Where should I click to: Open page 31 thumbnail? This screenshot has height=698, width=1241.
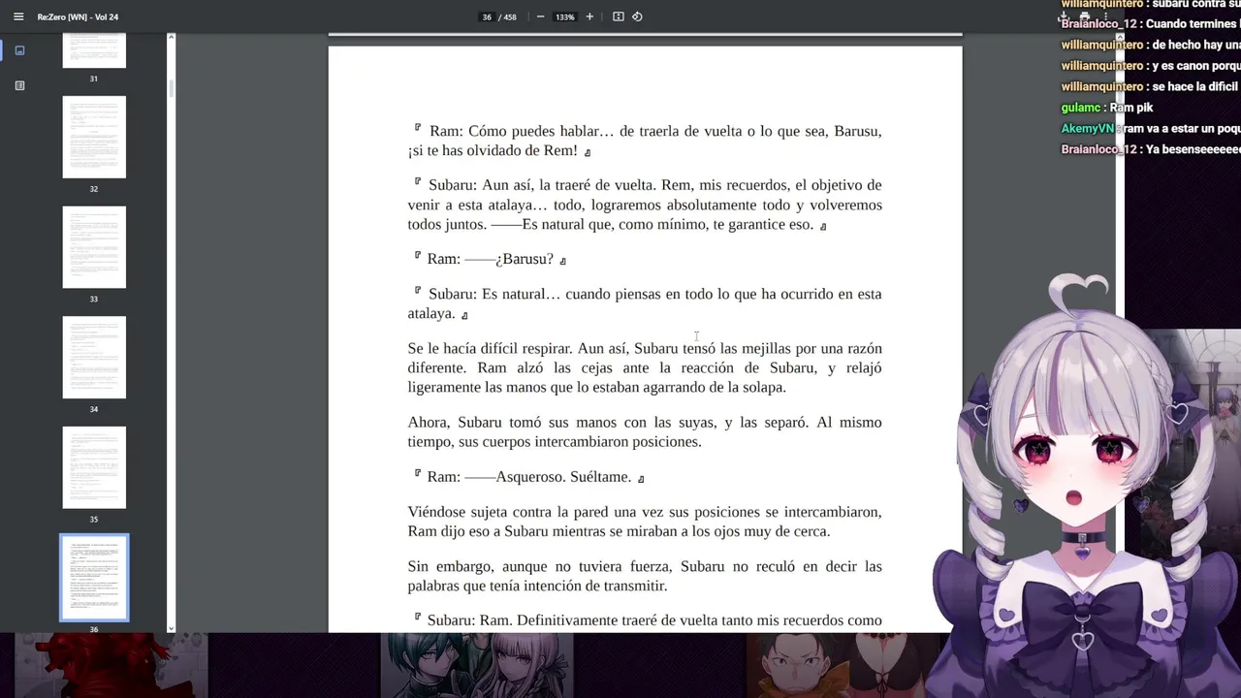click(x=94, y=50)
